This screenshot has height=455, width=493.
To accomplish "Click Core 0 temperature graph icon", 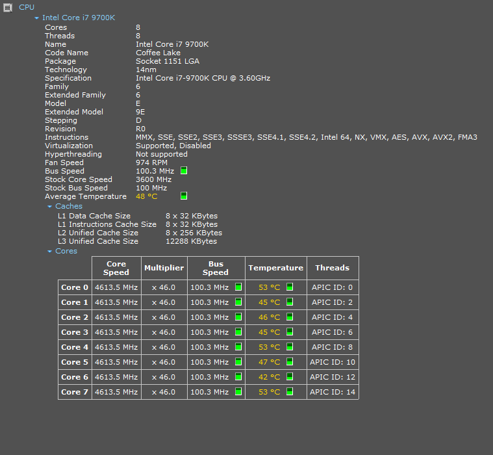I will [290, 287].
